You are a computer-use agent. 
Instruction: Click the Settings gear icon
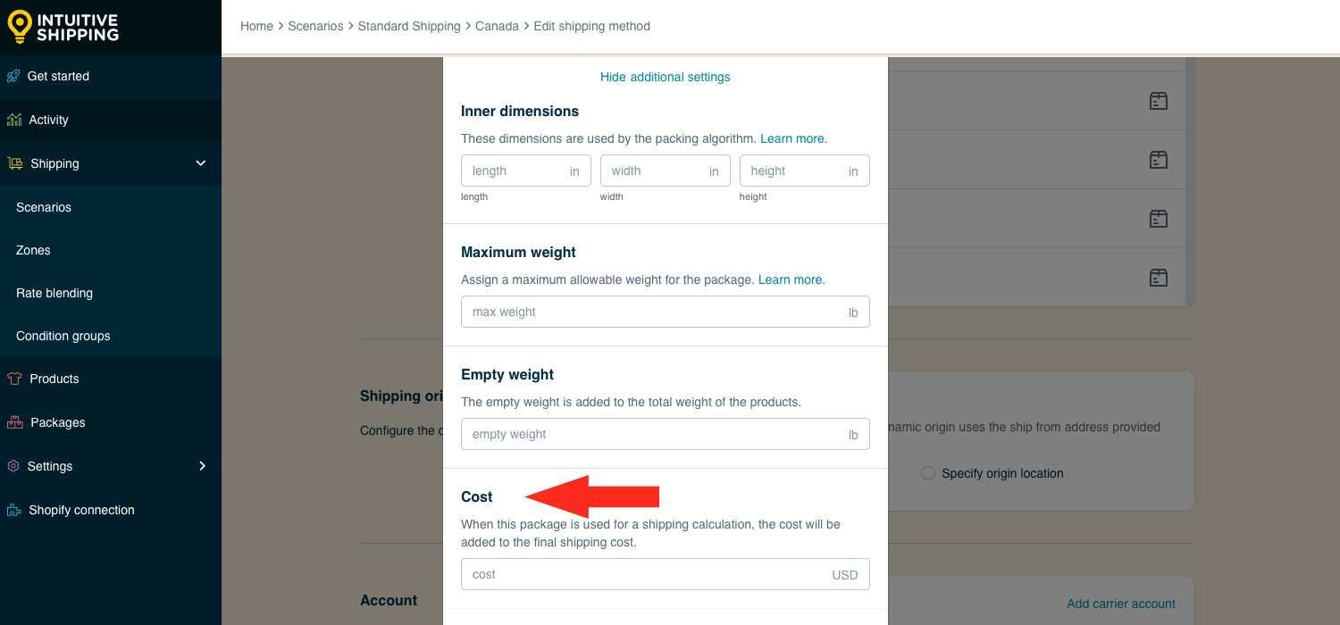click(x=13, y=466)
